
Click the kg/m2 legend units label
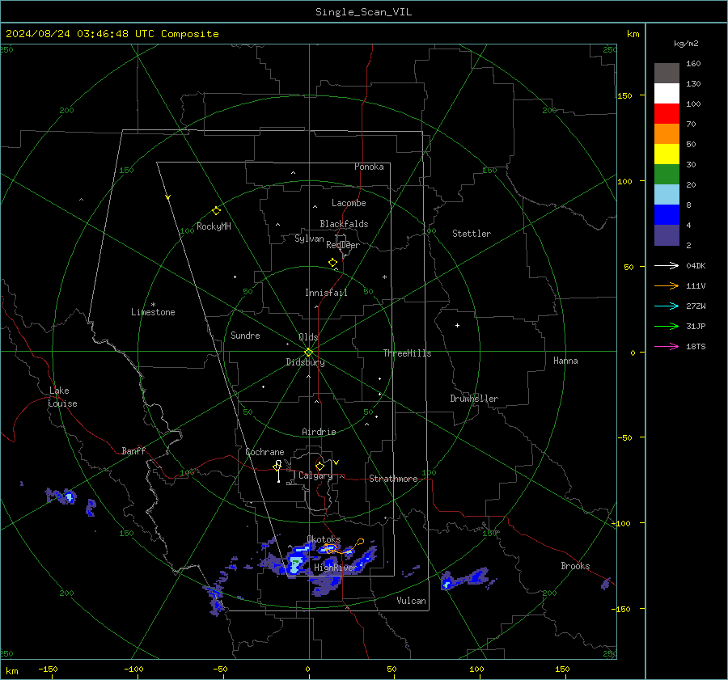click(x=686, y=44)
